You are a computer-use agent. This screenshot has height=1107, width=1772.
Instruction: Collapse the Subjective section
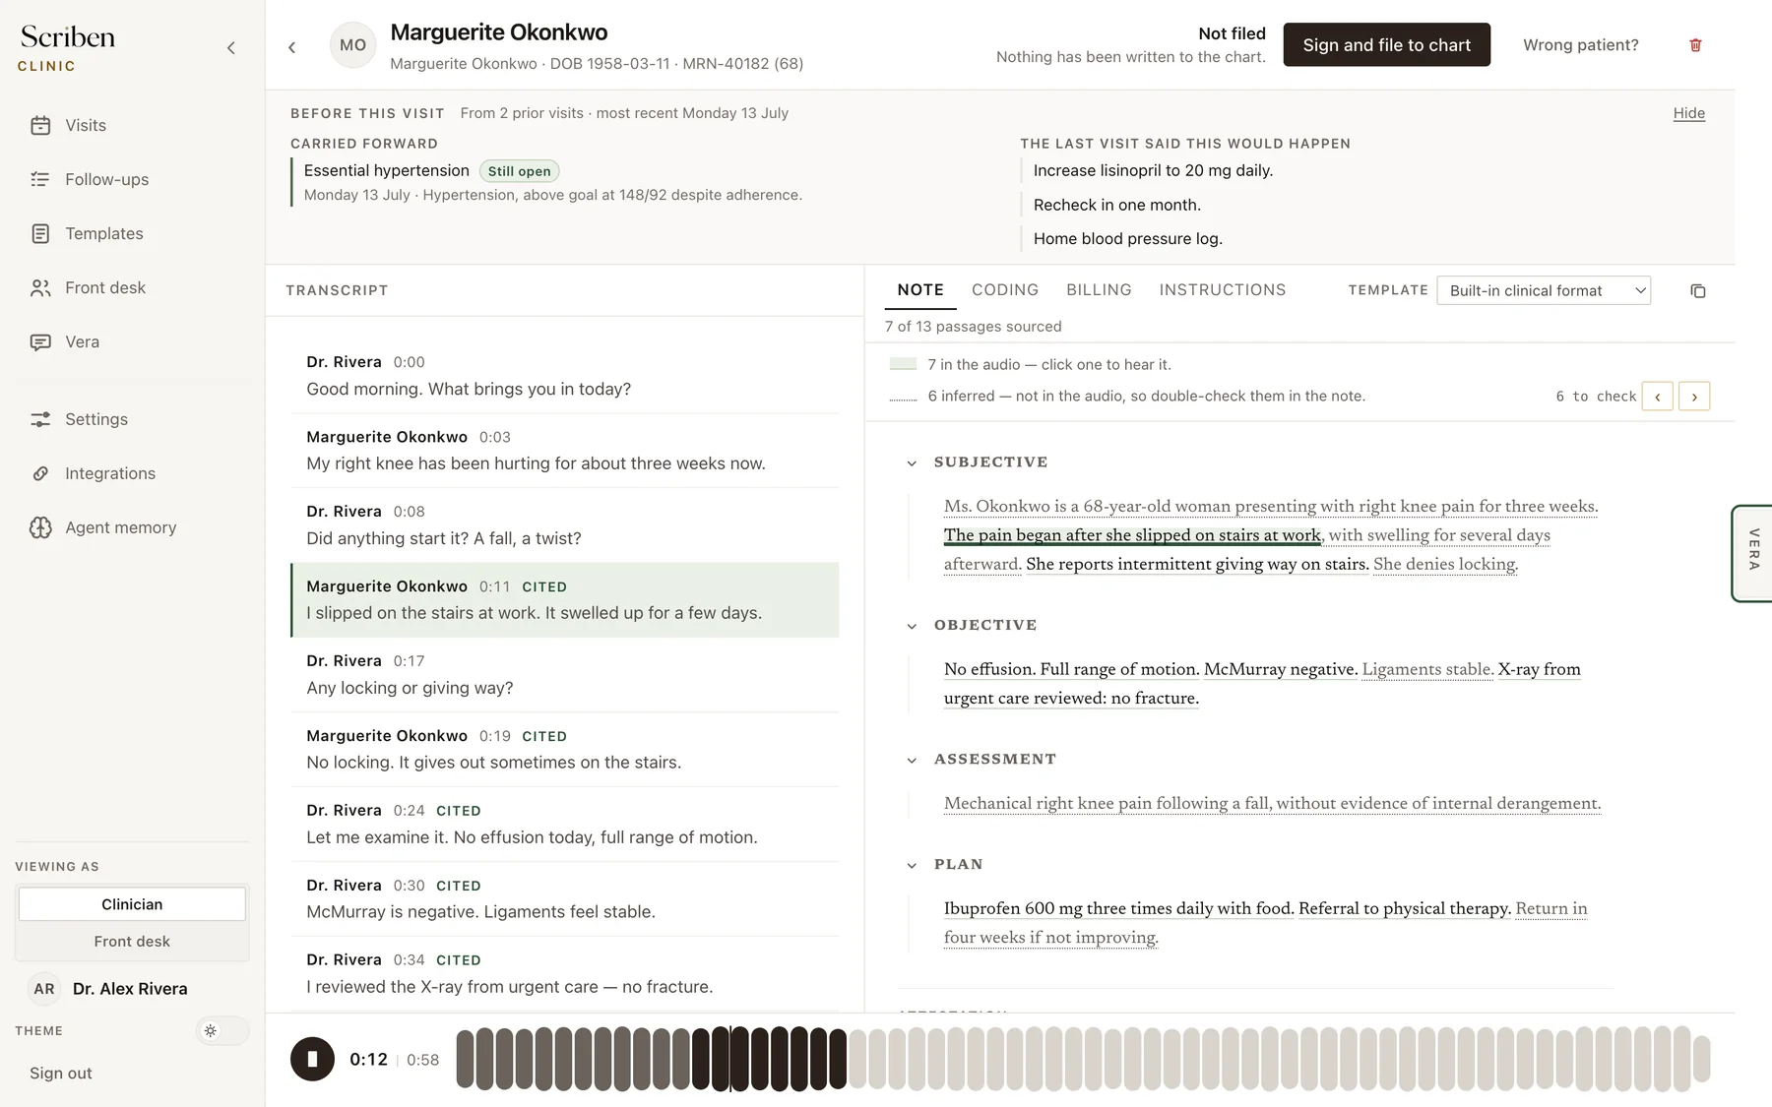coord(912,463)
